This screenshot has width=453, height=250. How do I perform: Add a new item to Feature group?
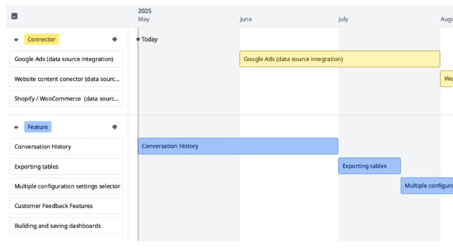115,127
